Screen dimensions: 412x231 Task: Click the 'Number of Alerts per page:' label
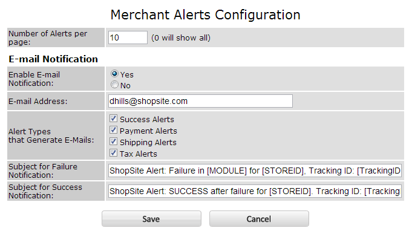pyautogui.click(x=48, y=38)
